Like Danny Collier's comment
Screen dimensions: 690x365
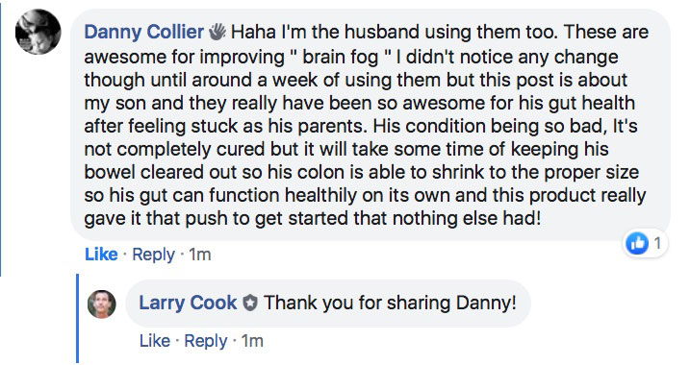point(101,255)
